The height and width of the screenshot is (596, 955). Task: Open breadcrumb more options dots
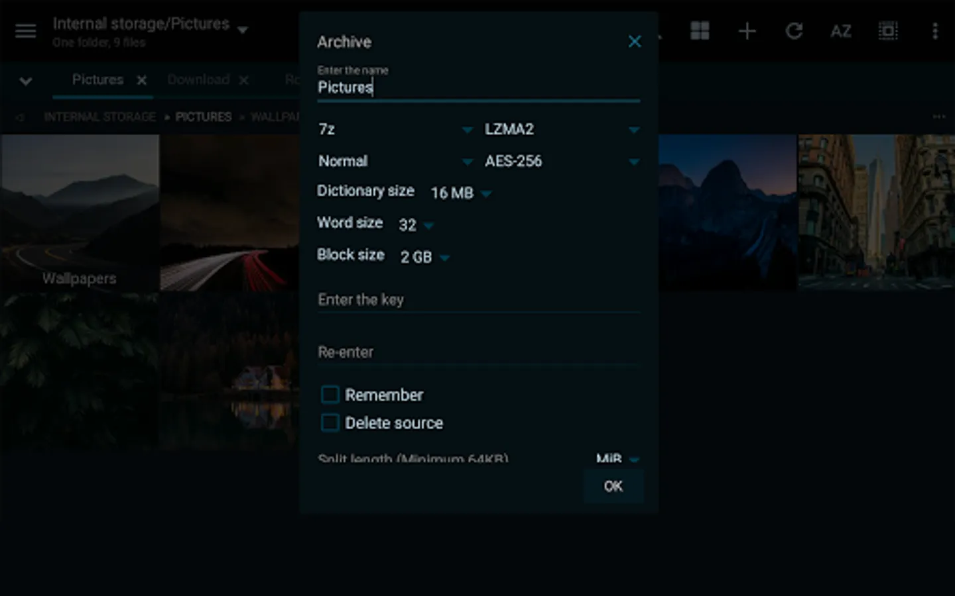(x=939, y=117)
